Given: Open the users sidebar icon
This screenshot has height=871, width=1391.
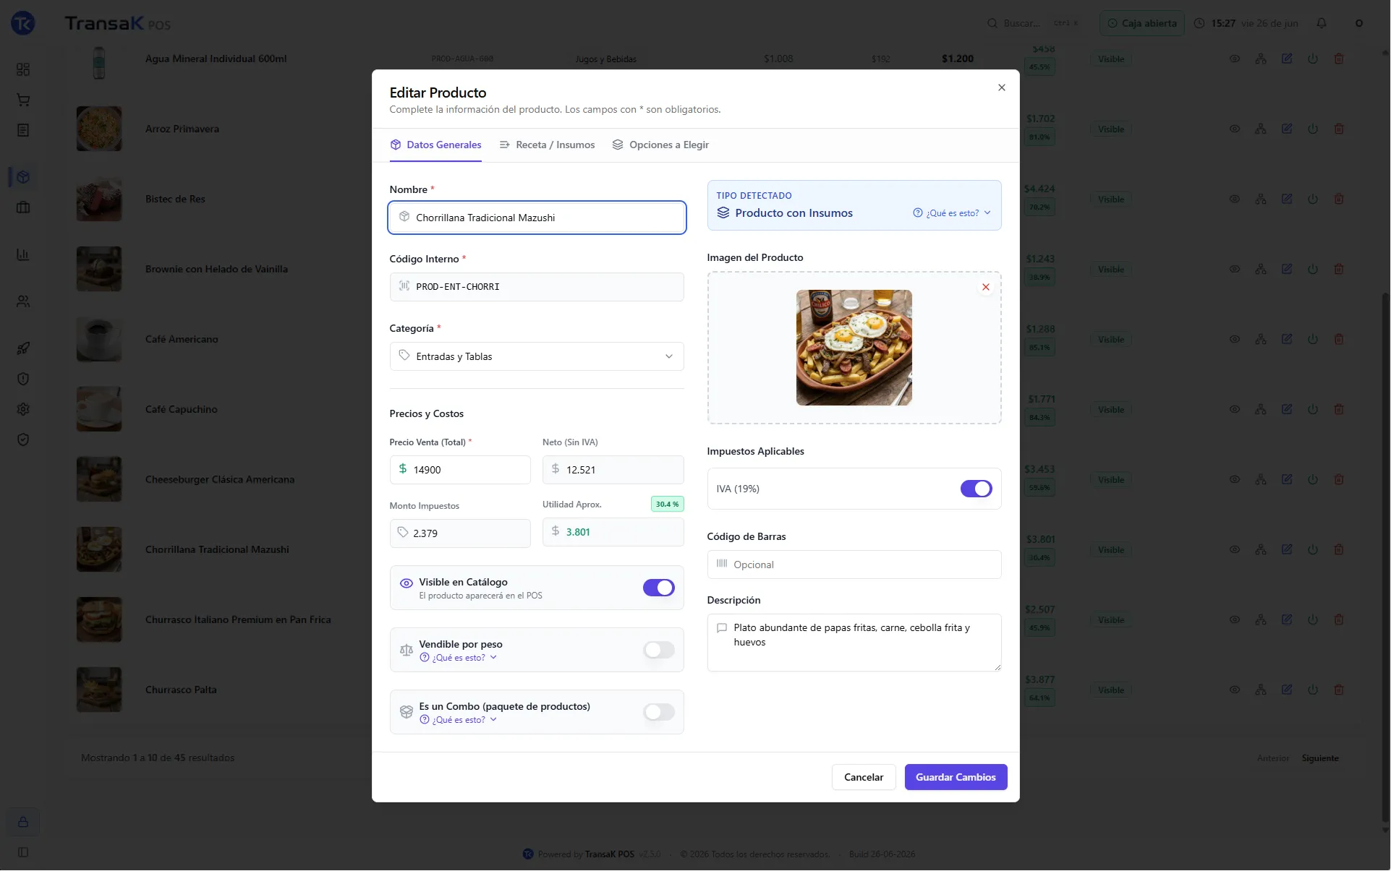Looking at the screenshot, I should coord(23,301).
